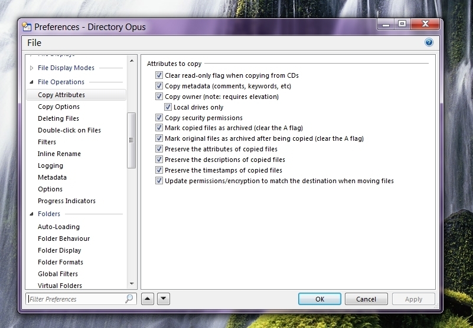The image size is (473, 328).
Task: Toggle Clear read-only flag when copying from CDs
Action: [159, 75]
